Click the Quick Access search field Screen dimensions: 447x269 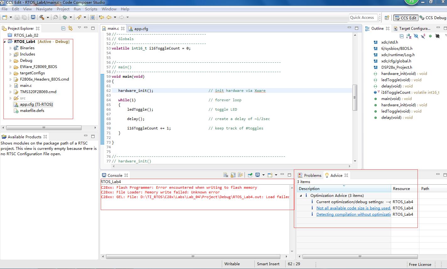click(x=363, y=18)
